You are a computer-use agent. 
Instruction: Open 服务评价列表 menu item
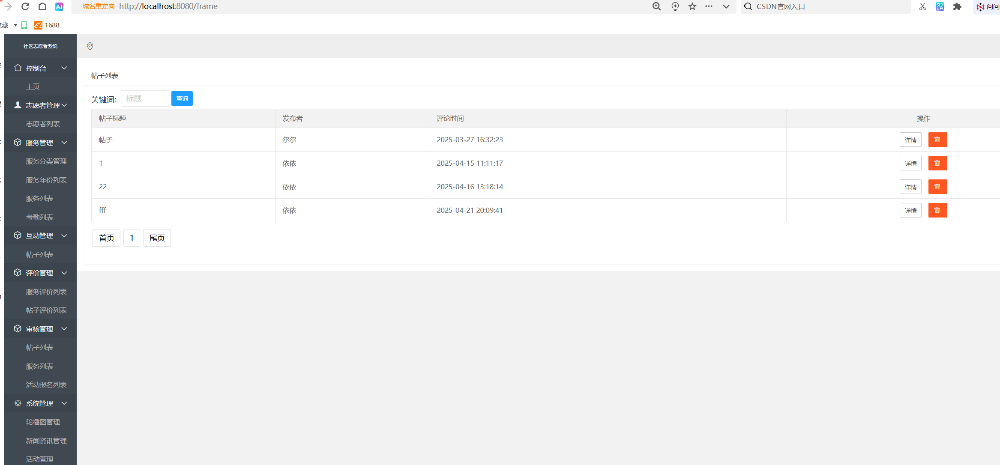coord(46,292)
